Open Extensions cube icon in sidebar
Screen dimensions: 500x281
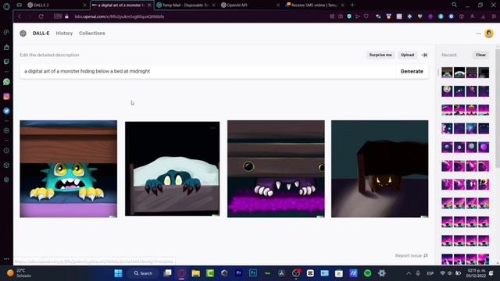point(6,165)
